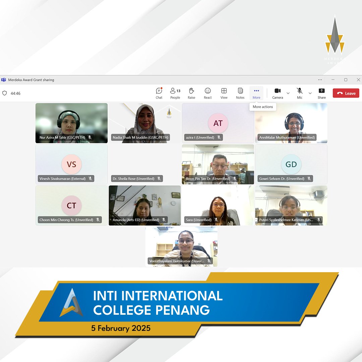Click muted mic icon on Vinesh Sivakumaran tile
This screenshot has height=362, width=362.
90,178
